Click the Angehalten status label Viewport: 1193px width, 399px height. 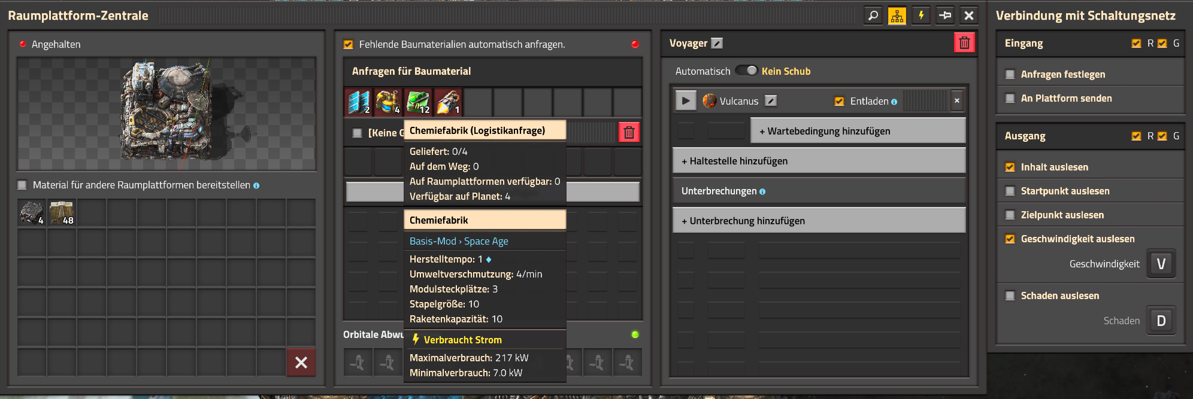point(56,44)
